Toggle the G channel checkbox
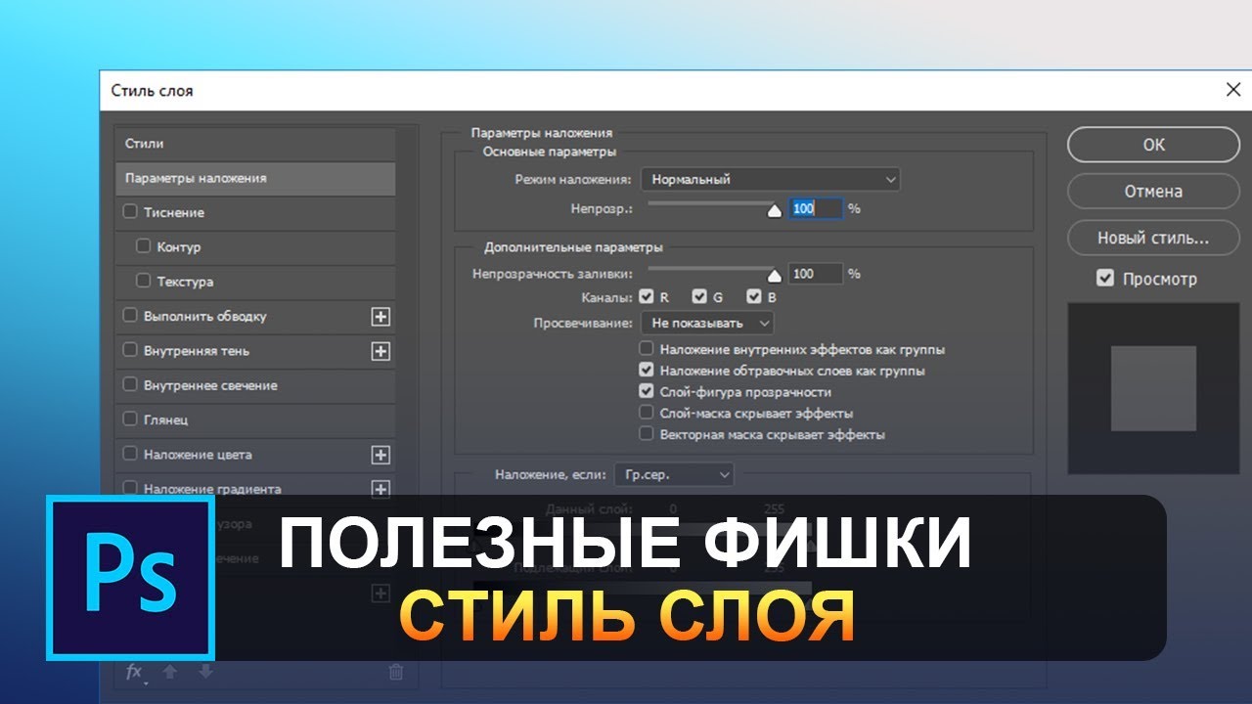The image size is (1252, 704). tap(699, 297)
